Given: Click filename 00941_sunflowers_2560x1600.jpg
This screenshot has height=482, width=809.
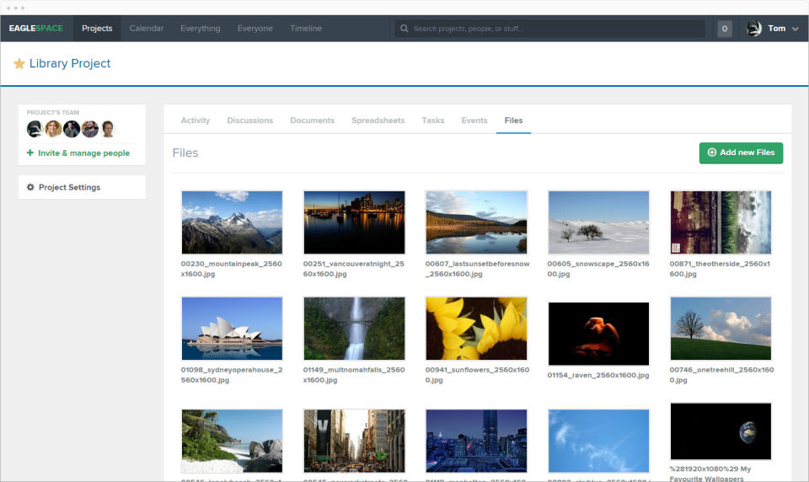Looking at the screenshot, I should click(x=477, y=375).
